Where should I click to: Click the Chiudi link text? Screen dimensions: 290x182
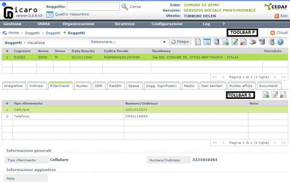(x=282, y=33)
